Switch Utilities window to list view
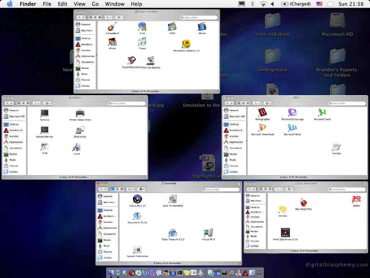 (x=23, y=103)
